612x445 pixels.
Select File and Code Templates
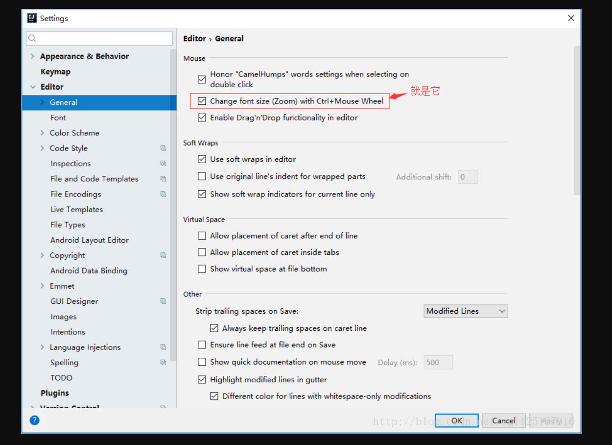pyautogui.click(x=94, y=179)
